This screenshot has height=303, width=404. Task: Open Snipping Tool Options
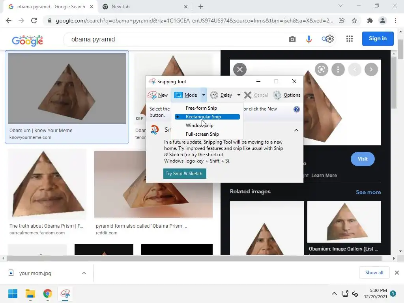pos(287,95)
